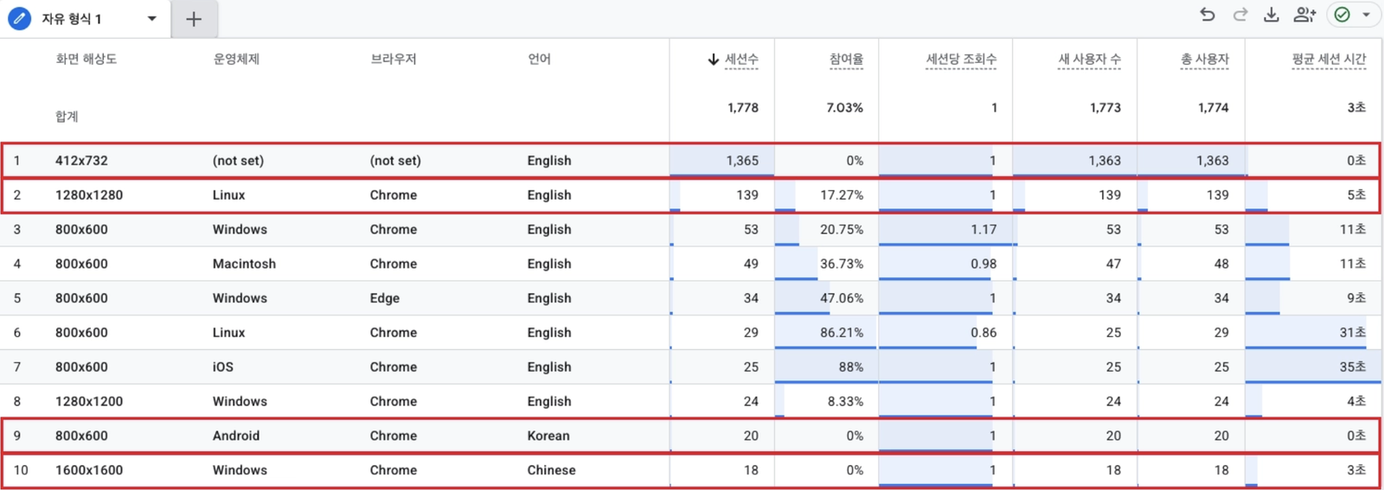Click the 8.33% engagement rate value
The height and width of the screenshot is (490, 1384).
pos(845,402)
